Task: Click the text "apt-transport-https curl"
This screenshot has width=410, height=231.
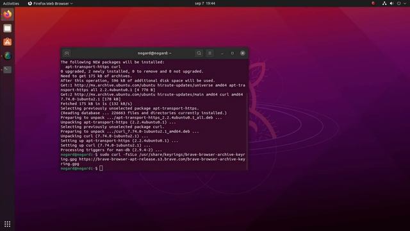Action: click(93, 67)
